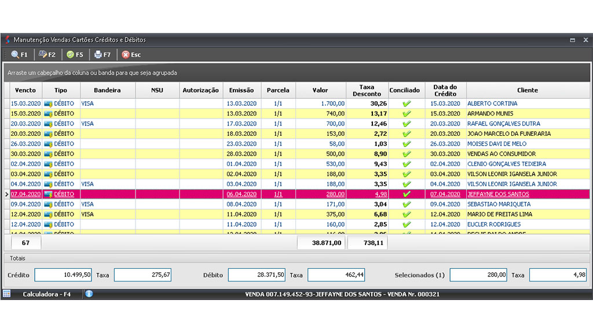Sort by the Bandeira column header
This screenshot has width=593, height=333.
pyautogui.click(x=107, y=90)
